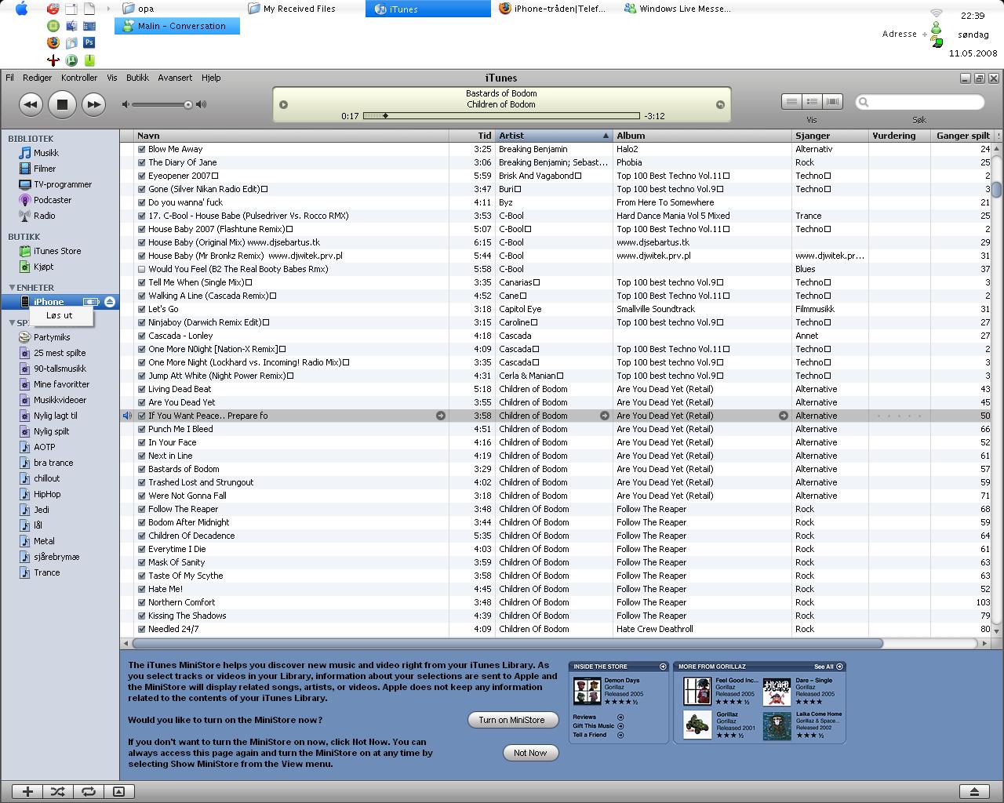The width and height of the screenshot is (1004, 803).
Task: Collapse the ENHETER section triangle
Action: [x=12, y=288]
